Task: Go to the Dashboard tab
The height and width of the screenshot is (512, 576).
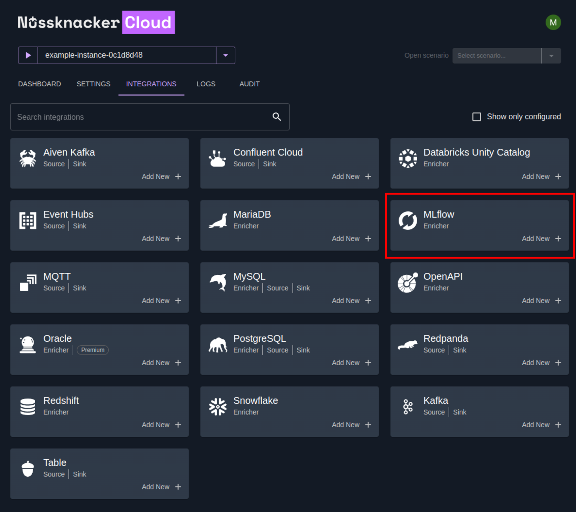Action: 39,84
